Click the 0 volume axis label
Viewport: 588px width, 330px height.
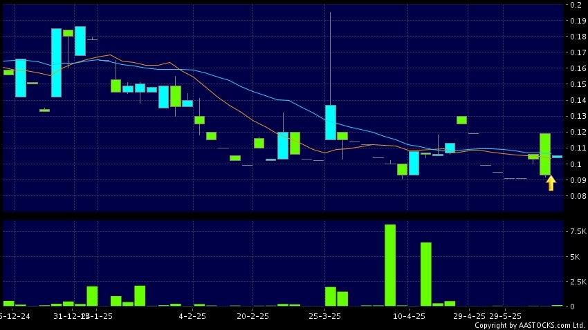[x=572, y=307]
